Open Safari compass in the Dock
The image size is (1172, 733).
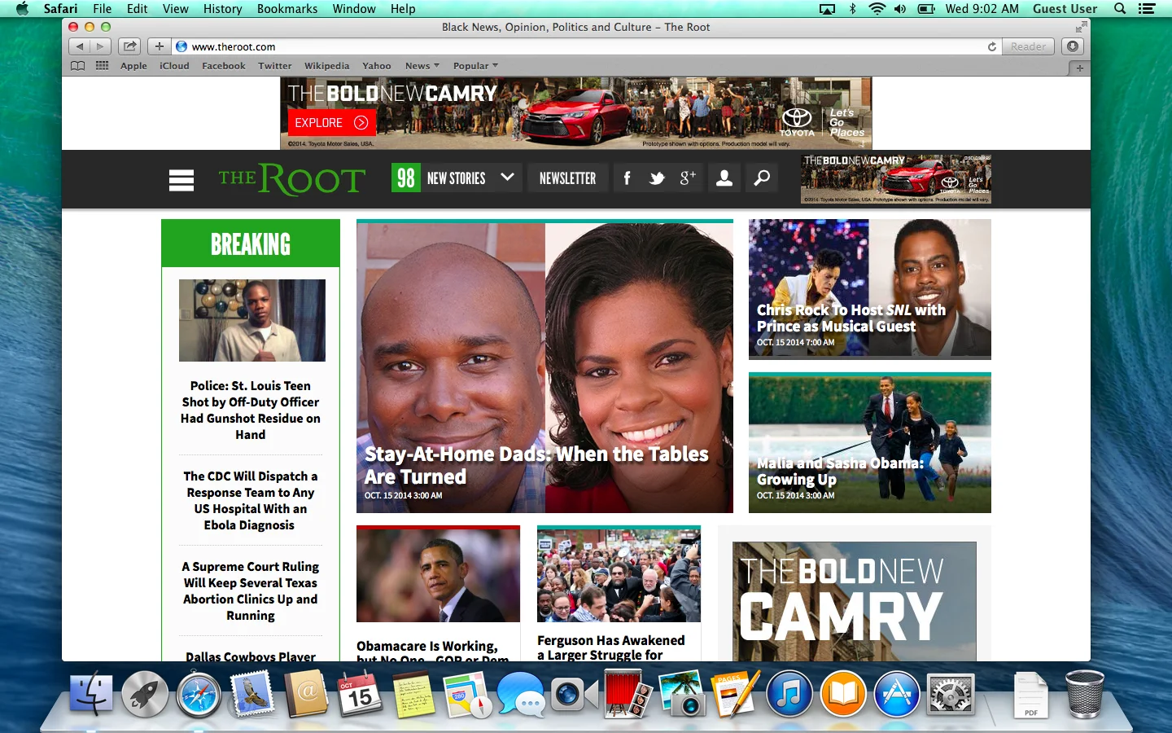tap(199, 694)
